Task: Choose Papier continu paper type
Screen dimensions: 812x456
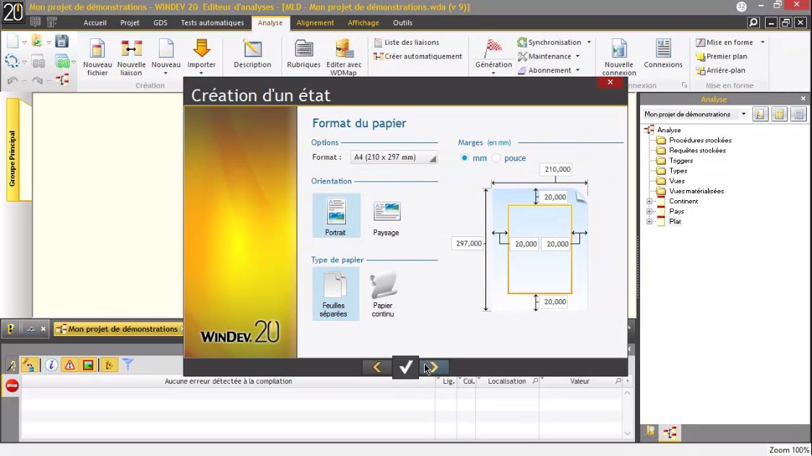Action: [383, 294]
